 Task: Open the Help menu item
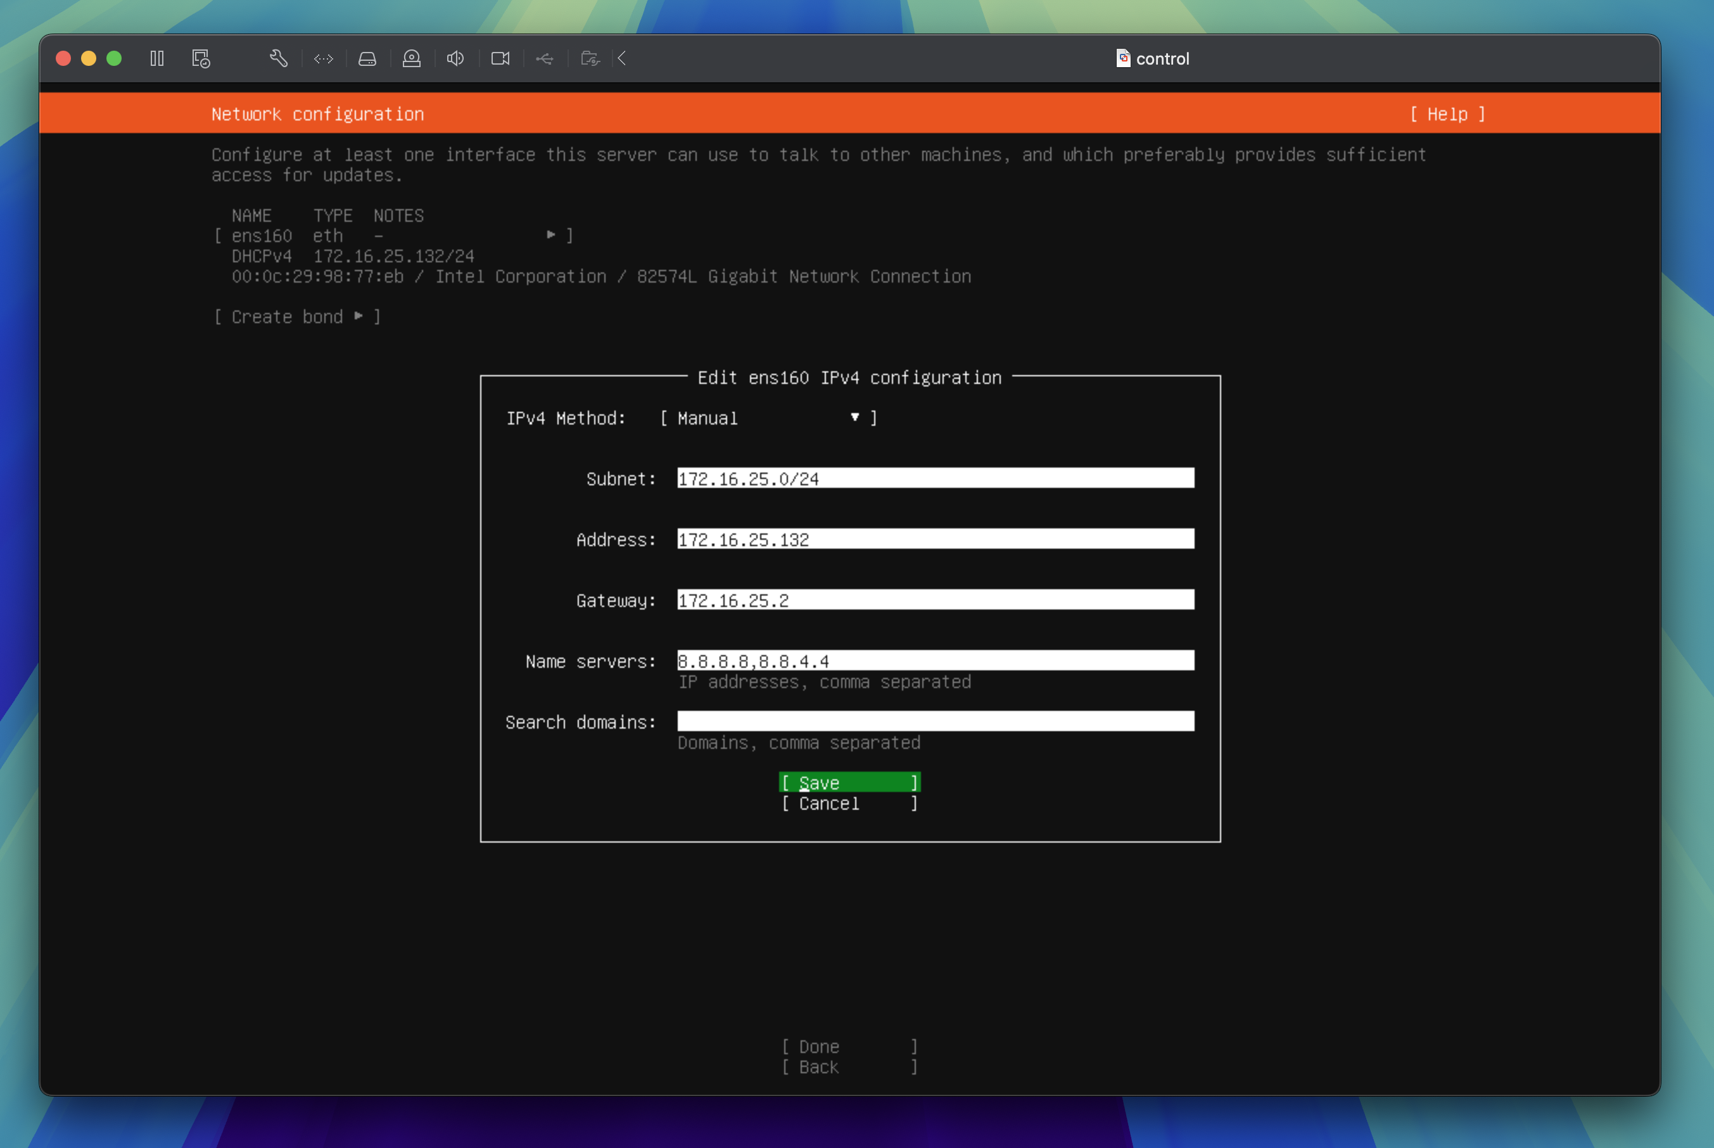coord(1449,114)
